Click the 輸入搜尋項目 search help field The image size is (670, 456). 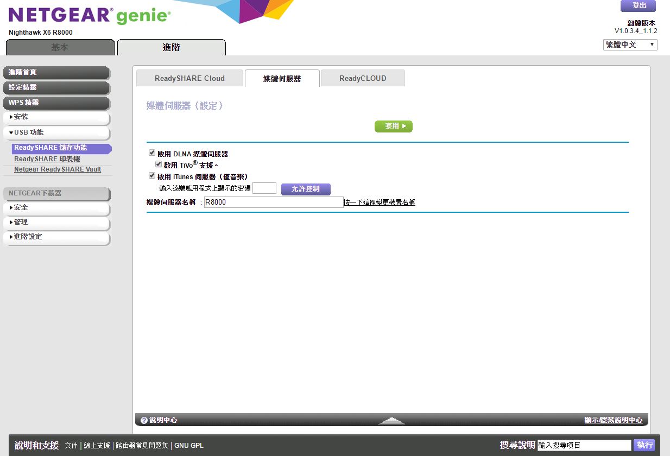point(584,445)
